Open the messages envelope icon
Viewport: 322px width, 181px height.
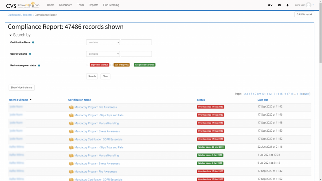pos(279,5)
